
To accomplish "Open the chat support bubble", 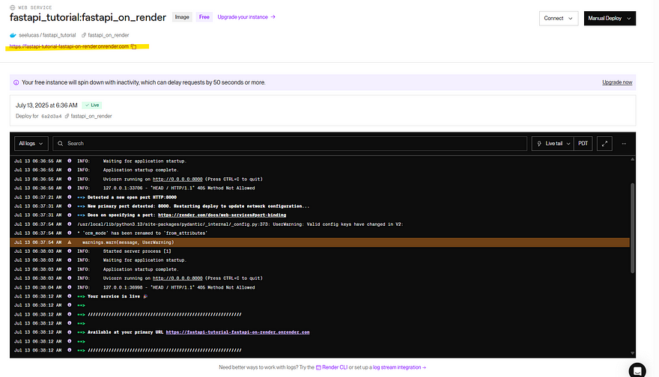I will pos(637,370).
